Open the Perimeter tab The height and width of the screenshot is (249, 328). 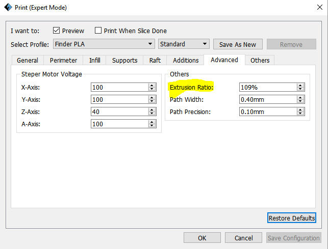click(63, 60)
